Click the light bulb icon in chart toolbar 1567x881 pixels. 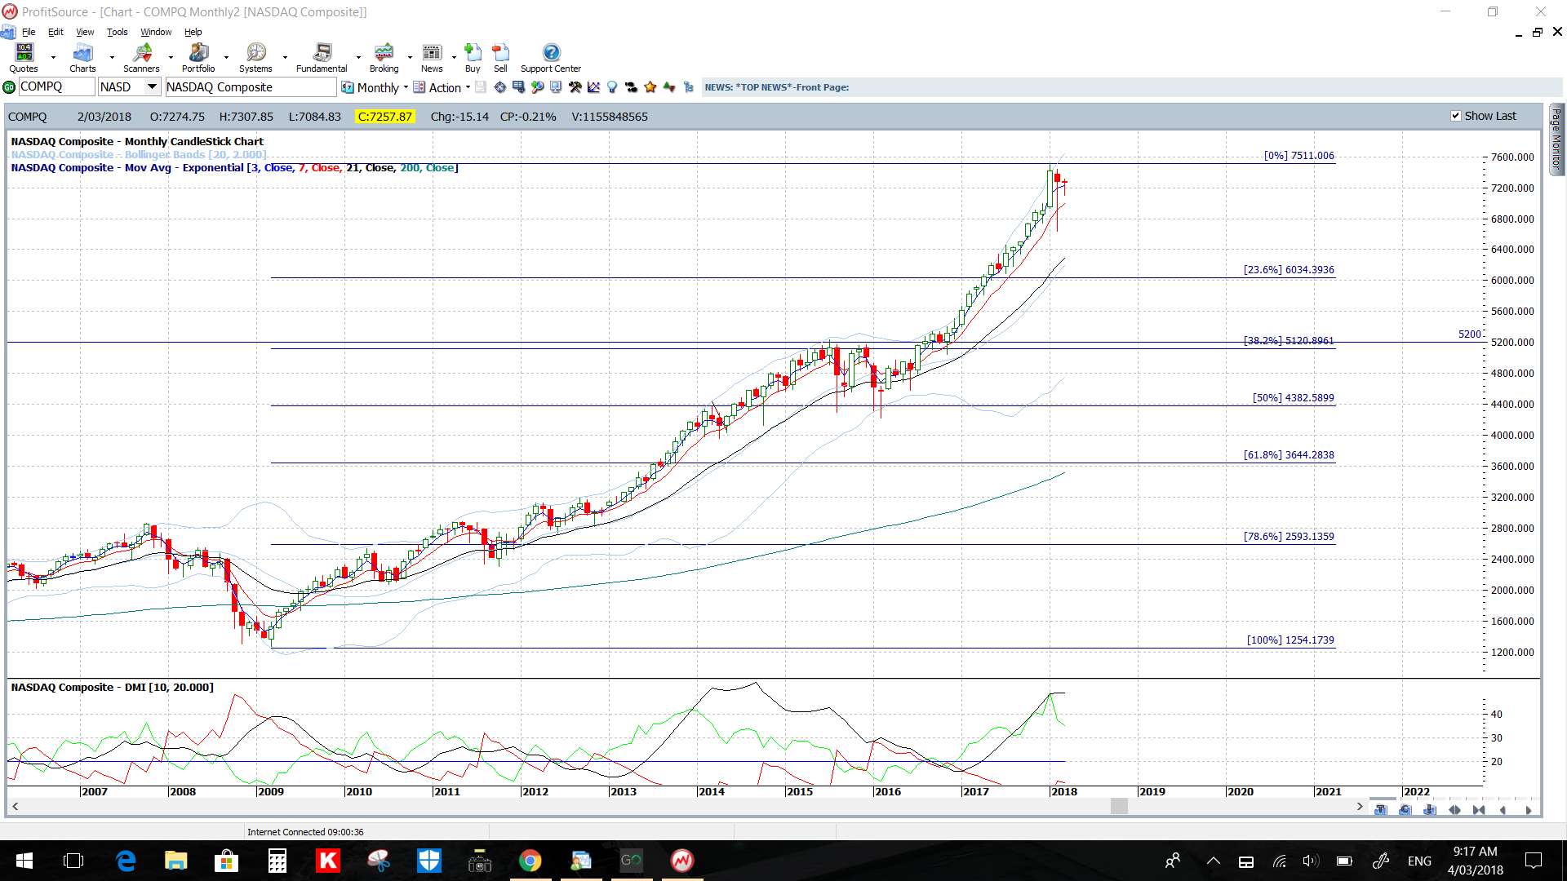click(612, 87)
